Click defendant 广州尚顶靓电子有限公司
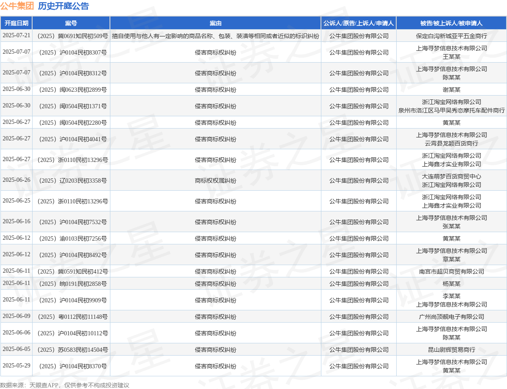Image resolution: width=507 pixels, height=389 pixels. [x=451, y=317]
